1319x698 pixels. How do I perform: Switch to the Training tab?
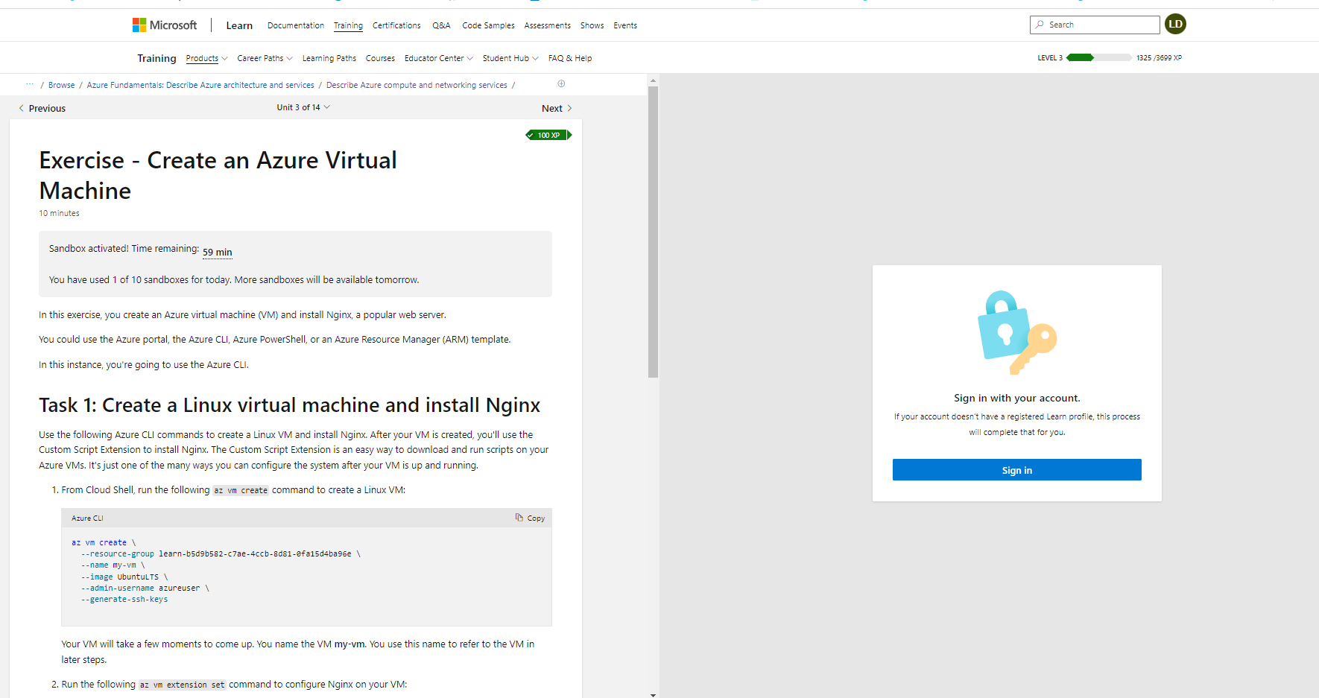point(348,25)
